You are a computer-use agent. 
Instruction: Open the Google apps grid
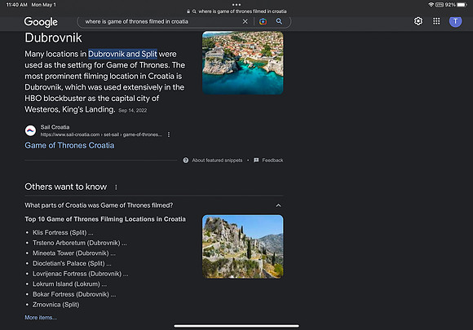[436, 21]
